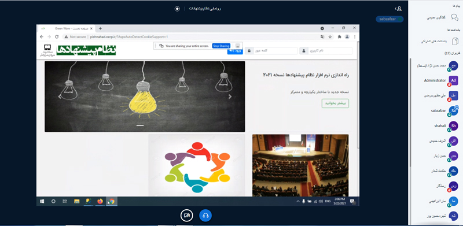Click the headphones audio button
463x226 pixels.
(205, 216)
